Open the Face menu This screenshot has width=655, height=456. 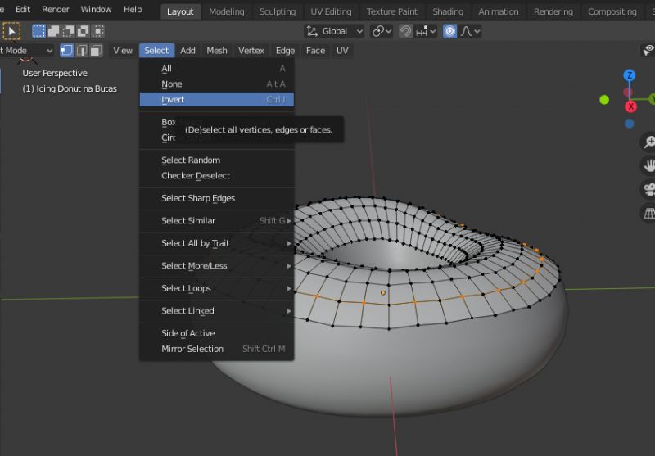point(315,51)
